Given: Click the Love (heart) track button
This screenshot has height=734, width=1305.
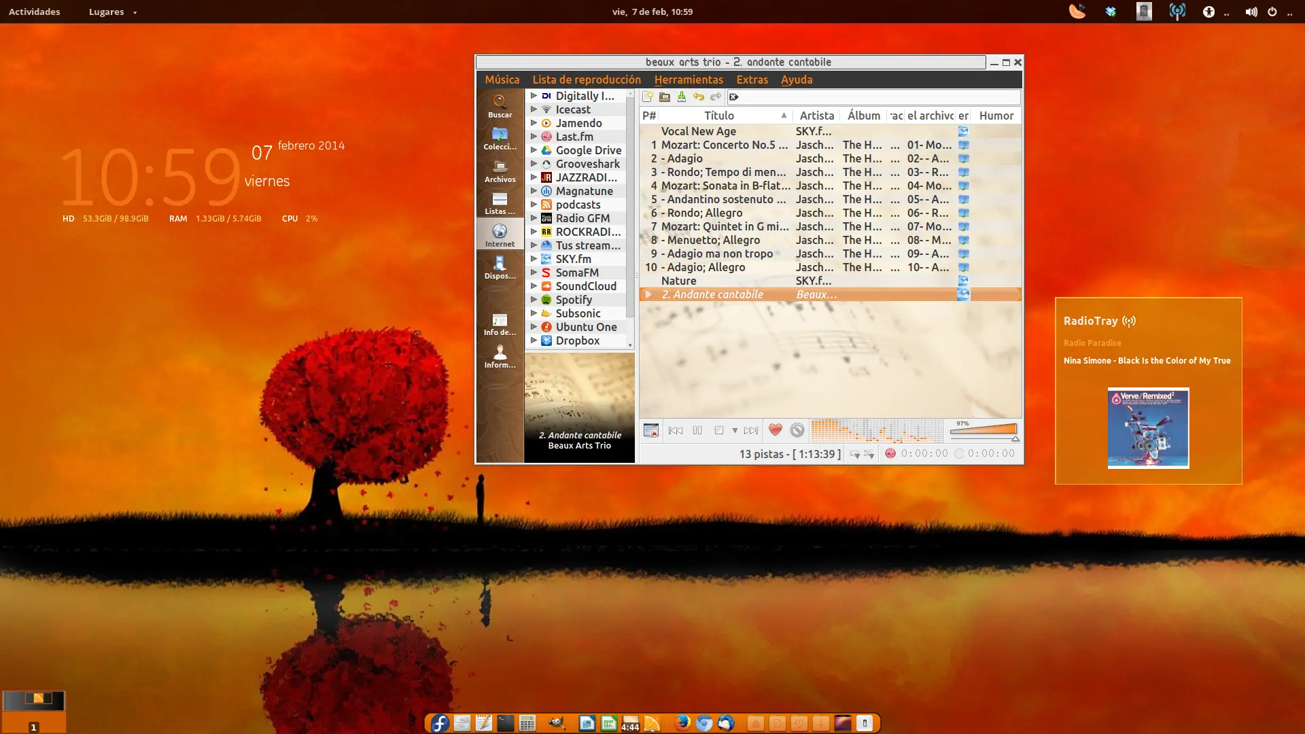Looking at the screenshot, I should 775,430.
